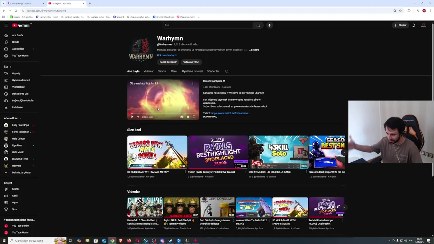This screenshot has width=434, height=244.
Task: Mute the featured video player
Action: 138,117
